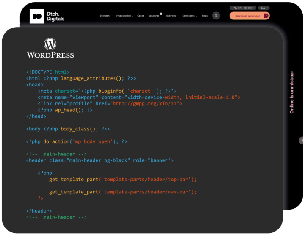Click the Quickscan aanvragen button
Image resolution: width=305 pixels, height=246 pixels.
pyautogui.click(x=250, y=16)
